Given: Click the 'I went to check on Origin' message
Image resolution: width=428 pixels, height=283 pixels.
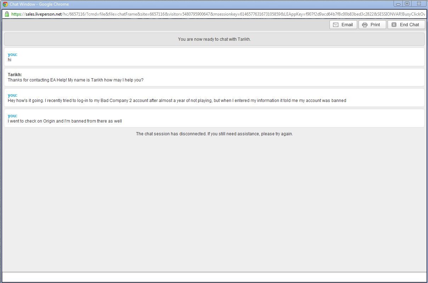Looking at the screenshot, I should (x=65, y=121).
